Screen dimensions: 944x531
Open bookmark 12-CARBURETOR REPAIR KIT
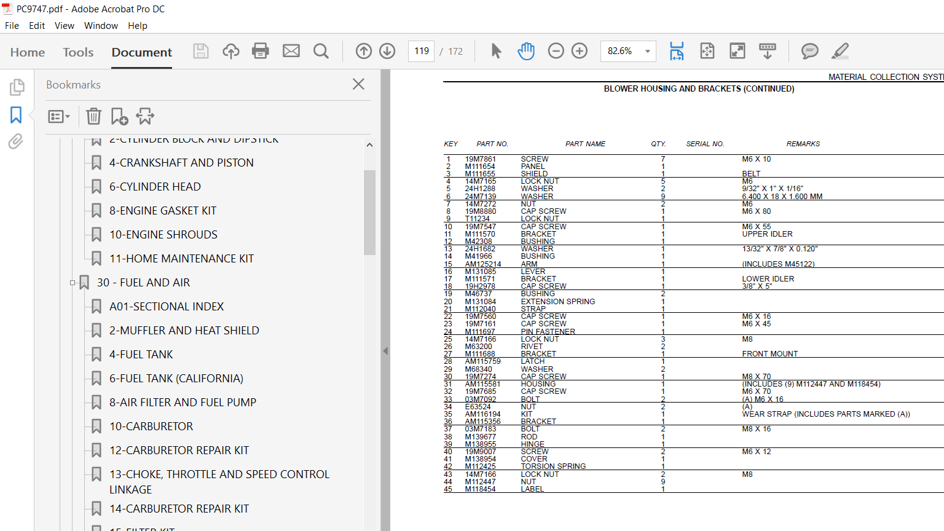[179, 450]
